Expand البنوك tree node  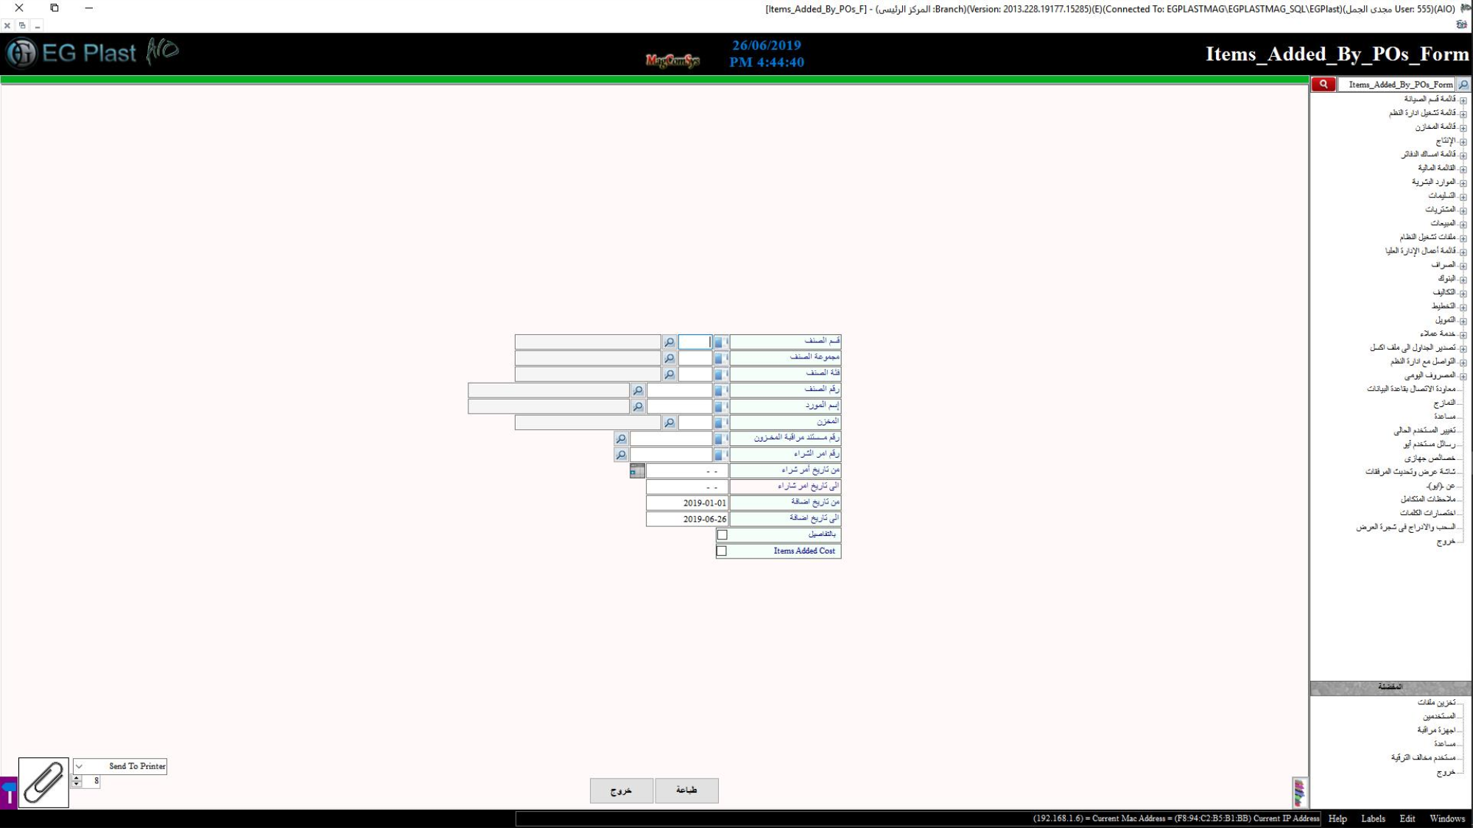click(x=1463, y=280)
